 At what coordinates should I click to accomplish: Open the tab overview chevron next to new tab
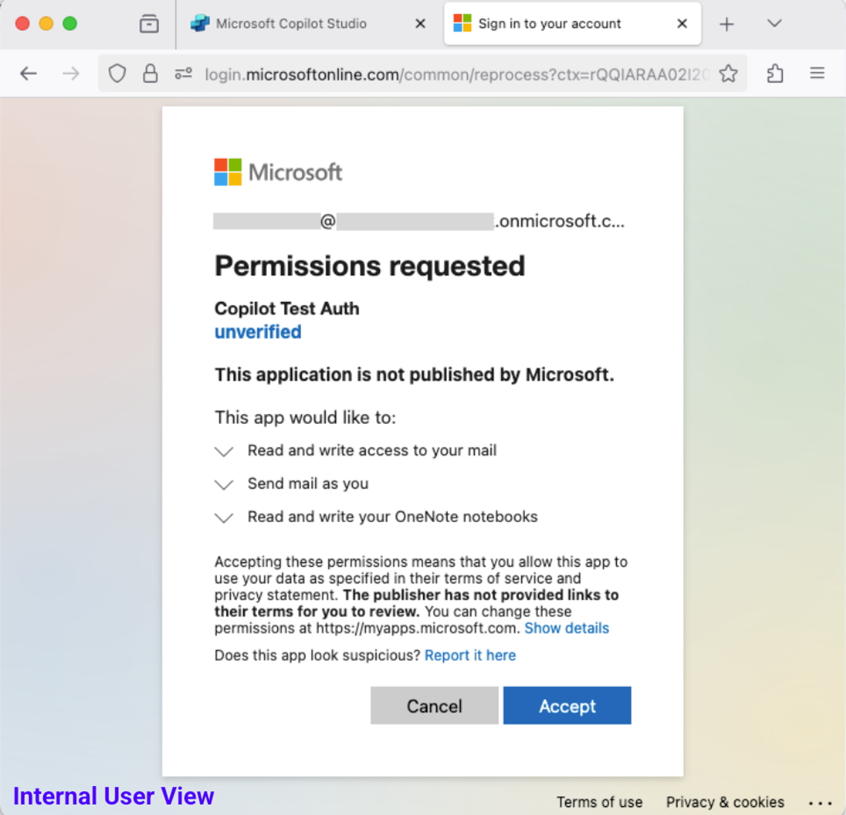[x=774, y=23]
